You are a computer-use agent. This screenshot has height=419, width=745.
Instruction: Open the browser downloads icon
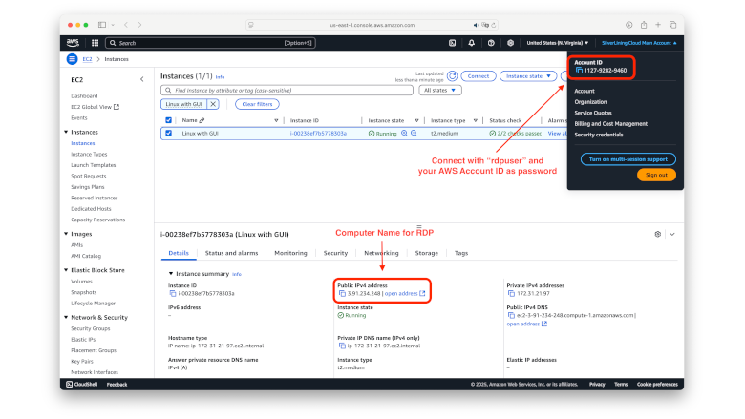tap(629, 25)
